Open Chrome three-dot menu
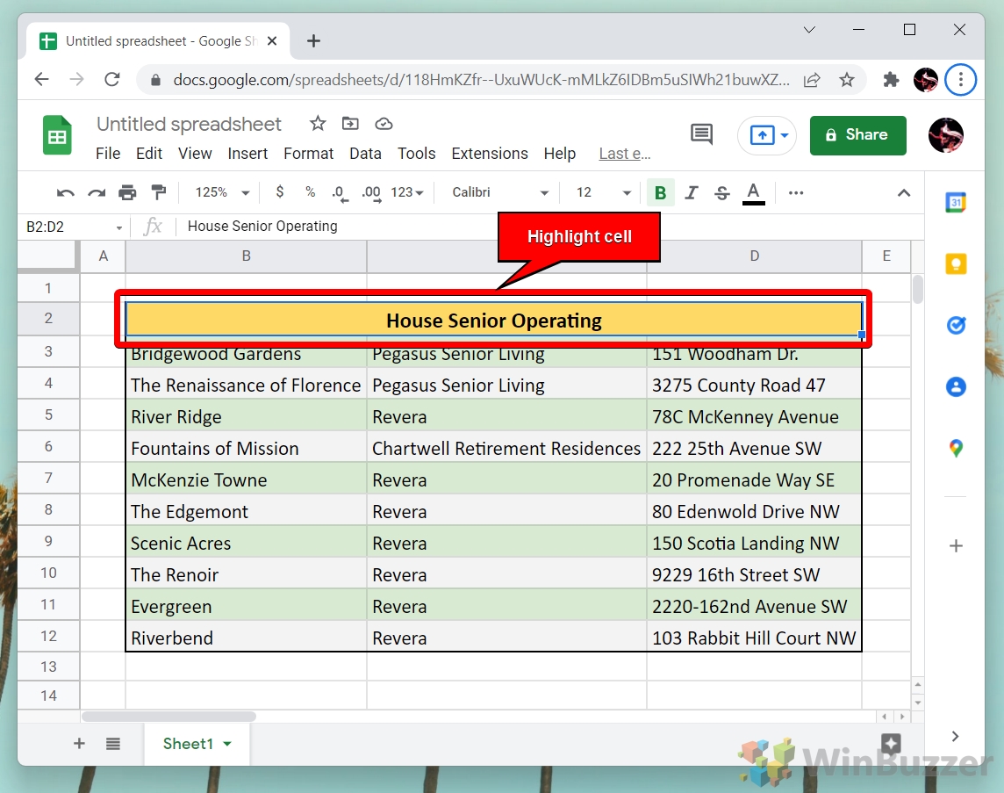The height and width of the screenshot is (793, 1004). coord(960,80)
